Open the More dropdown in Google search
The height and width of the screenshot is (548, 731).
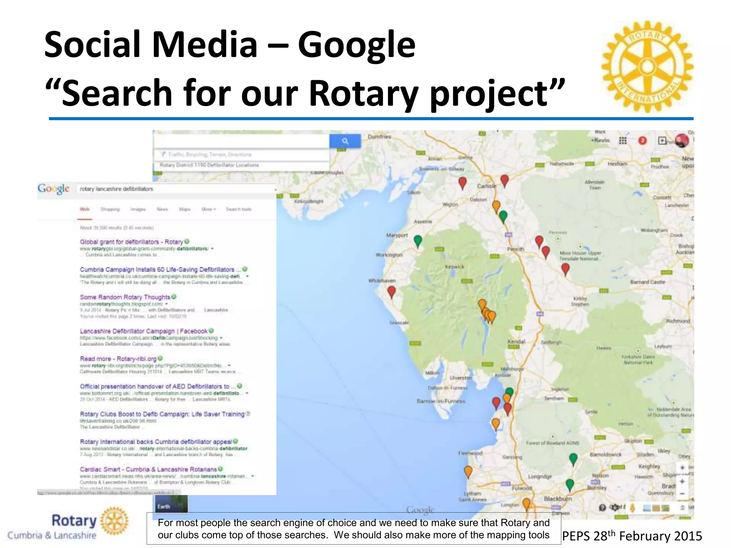point(209,209)
